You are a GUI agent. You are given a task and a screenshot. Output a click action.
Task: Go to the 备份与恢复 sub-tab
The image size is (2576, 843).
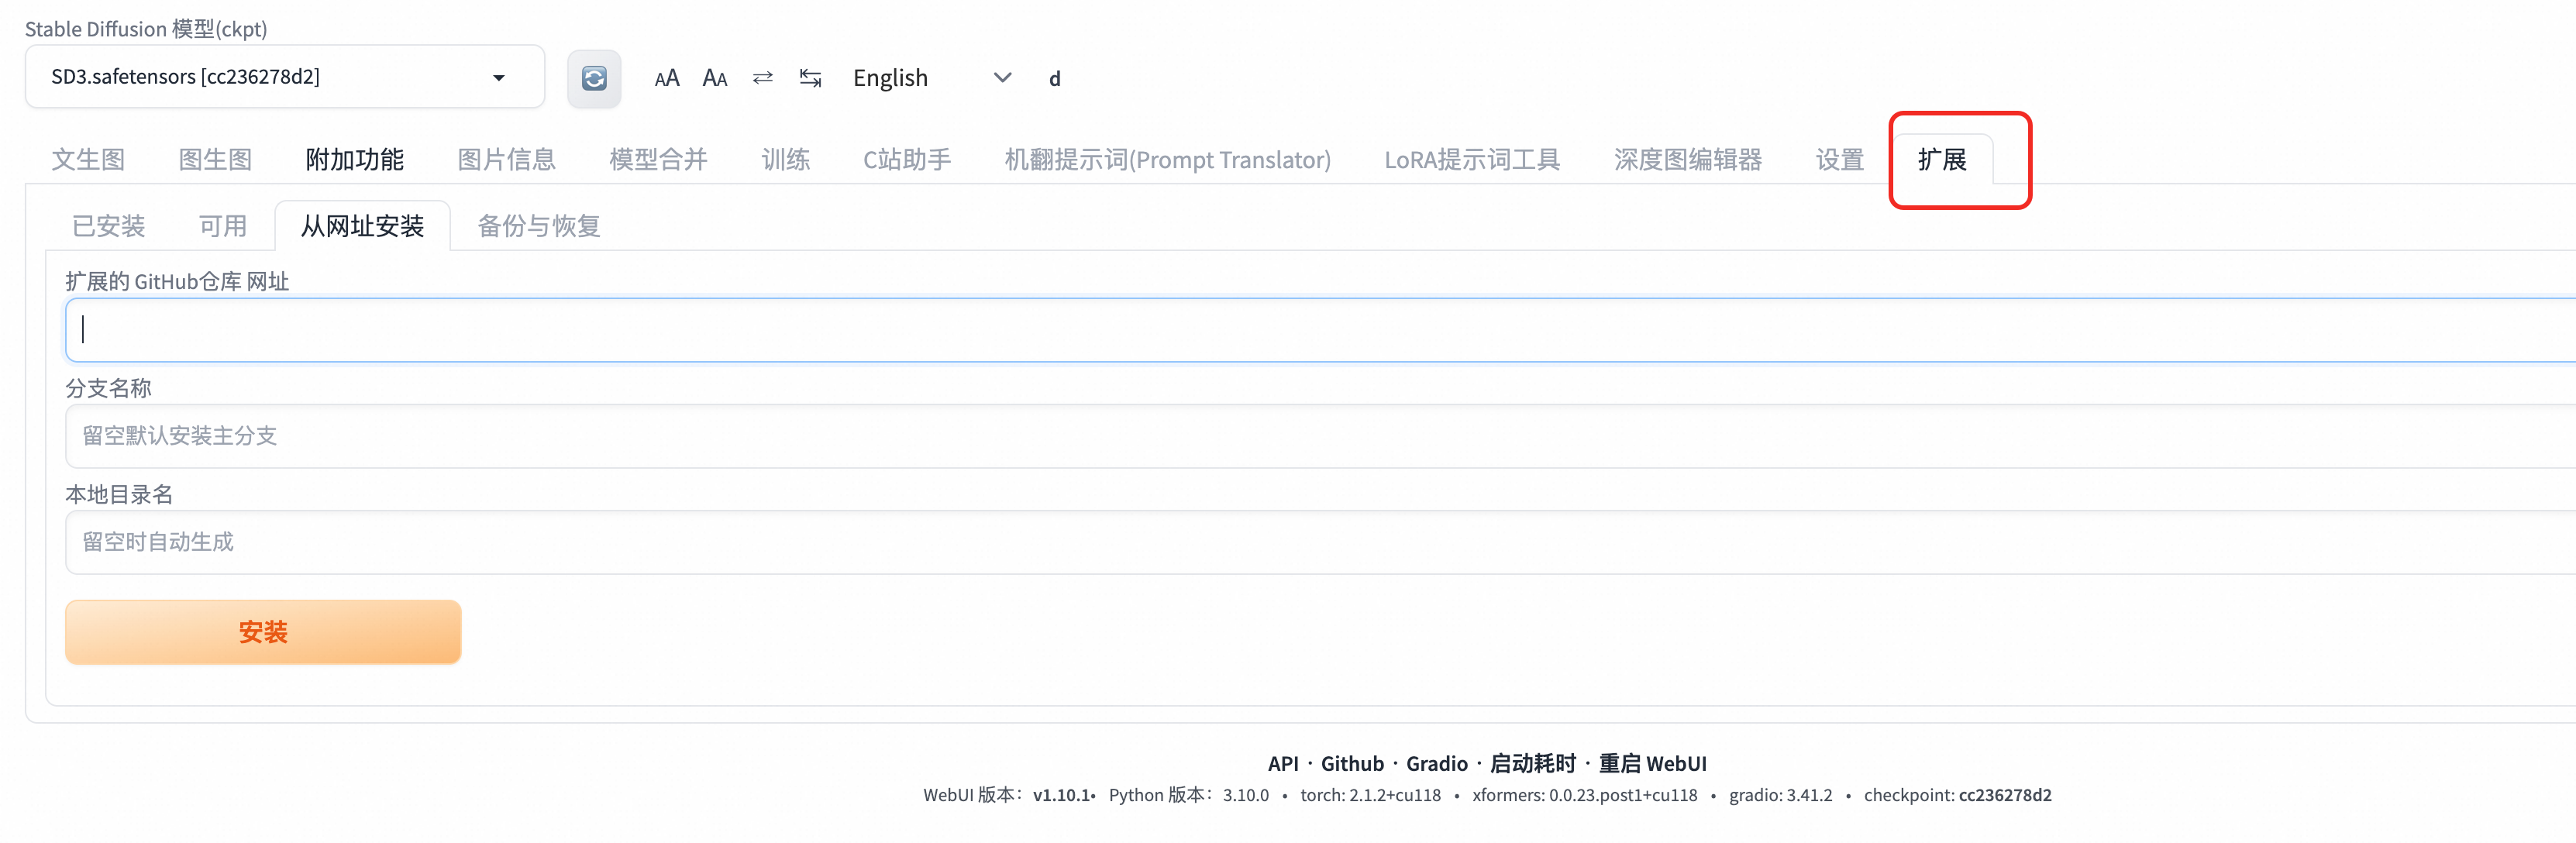point(539,226)
